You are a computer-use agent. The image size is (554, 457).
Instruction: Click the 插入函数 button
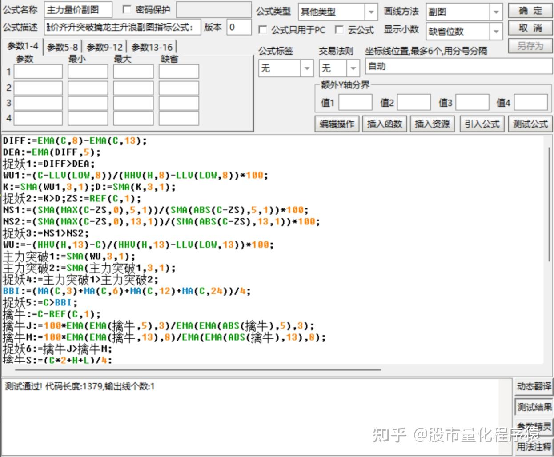pyautogui.click(x=385, y=124)
